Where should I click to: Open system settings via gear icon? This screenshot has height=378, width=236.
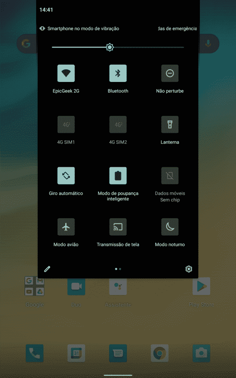[189, 269]
